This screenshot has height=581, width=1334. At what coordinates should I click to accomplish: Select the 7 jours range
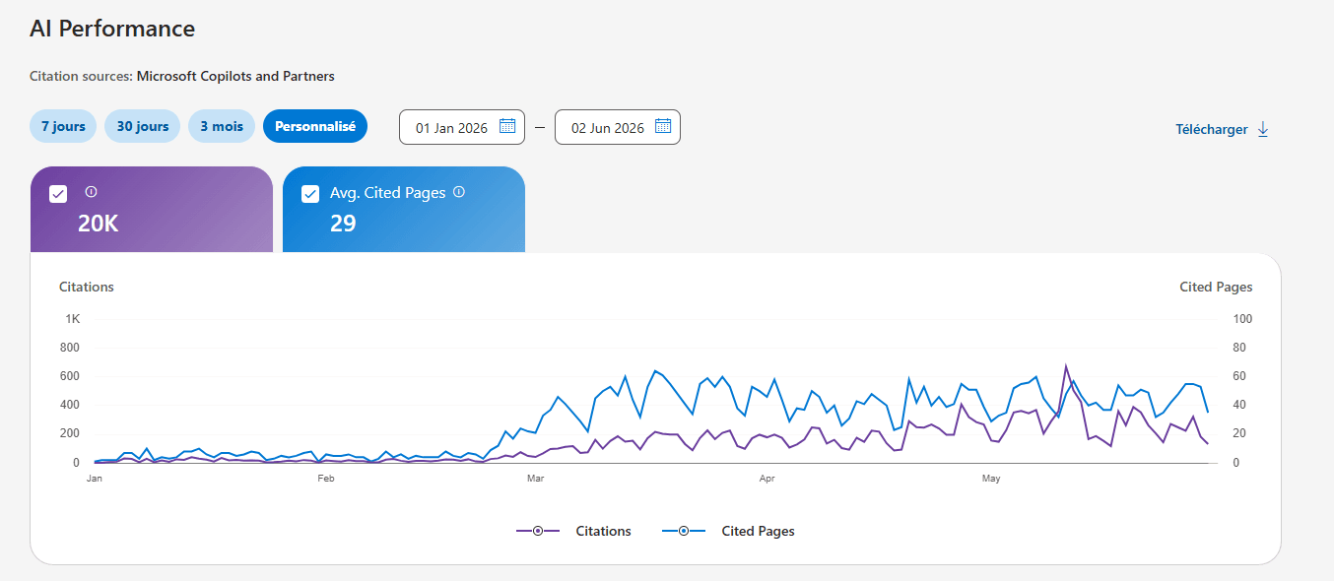63,126
